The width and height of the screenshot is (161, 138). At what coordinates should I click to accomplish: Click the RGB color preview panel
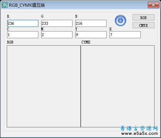44,86
